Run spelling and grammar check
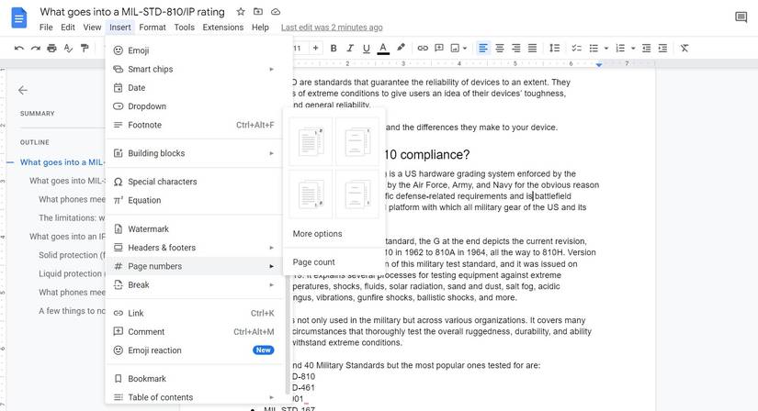758x411 pixels. pos(68,49)
